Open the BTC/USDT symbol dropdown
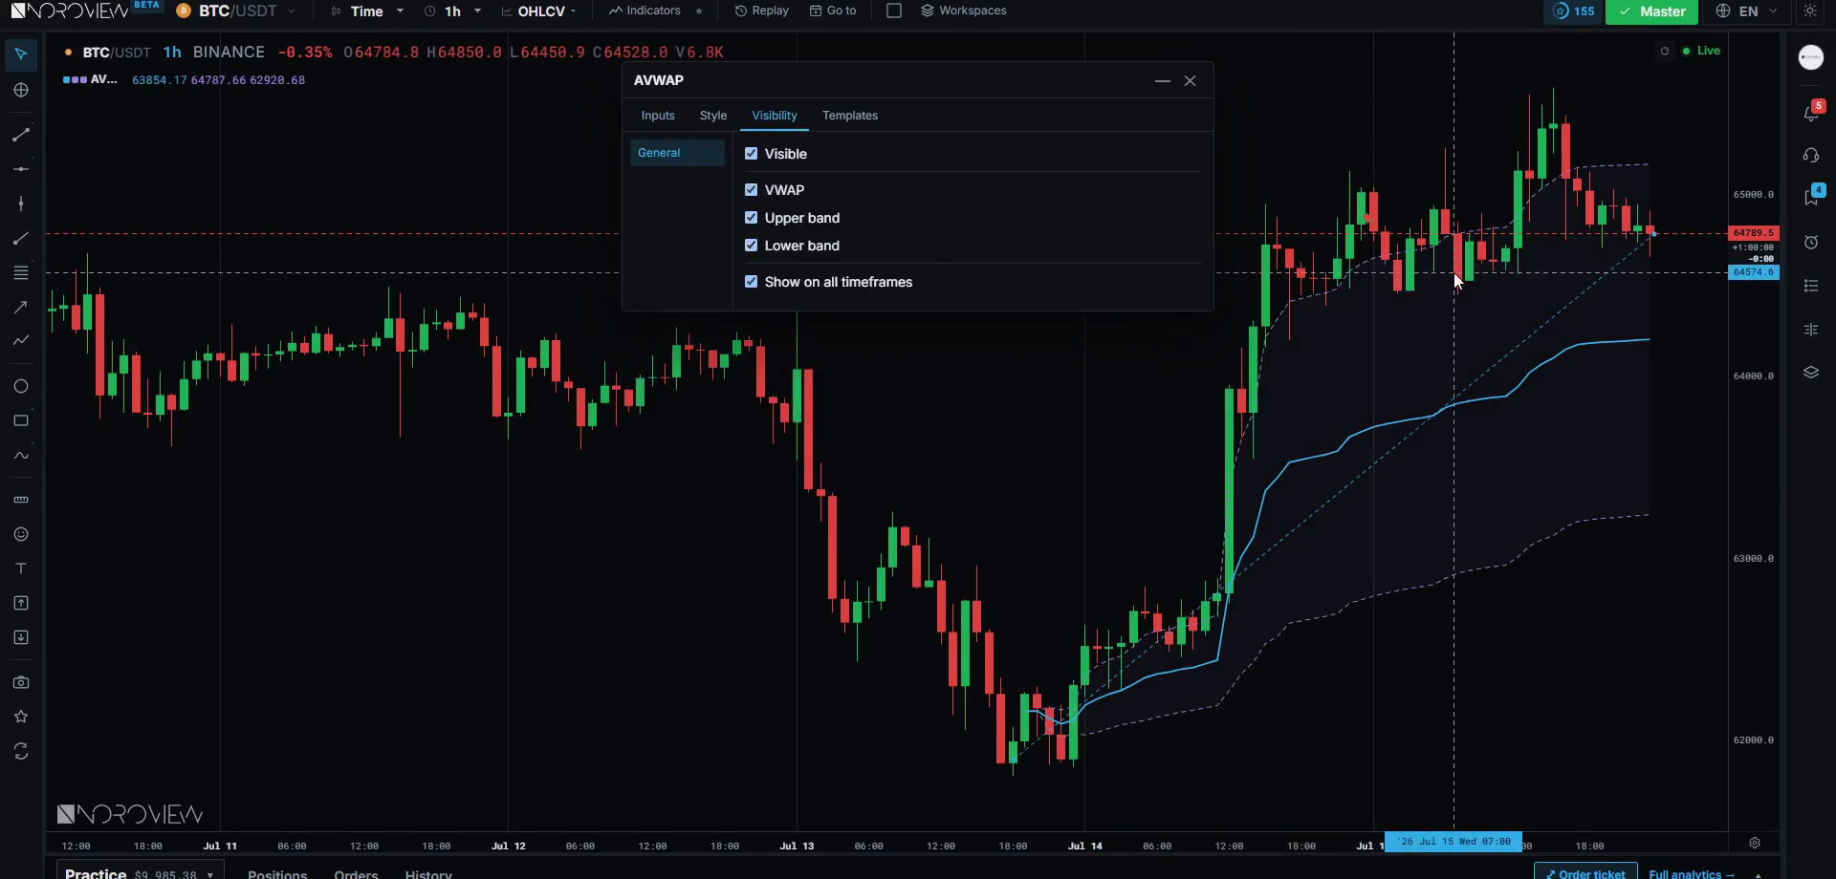The image size is (1836, 879). (236, 11)
